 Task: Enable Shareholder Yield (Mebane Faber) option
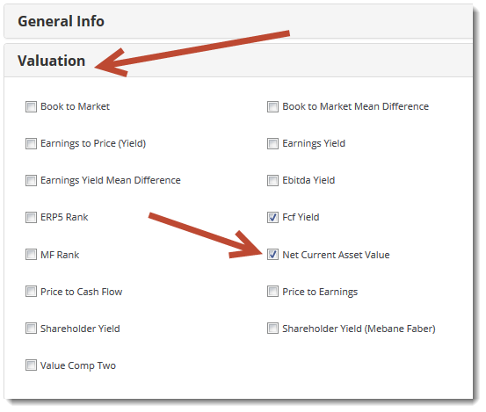coord(272,329)
